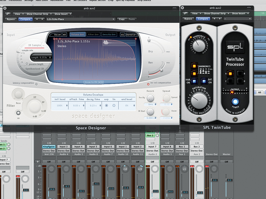
Task: Go to previous preset in Space Designer
Action: pyautogui.click(x=37, y=19)
